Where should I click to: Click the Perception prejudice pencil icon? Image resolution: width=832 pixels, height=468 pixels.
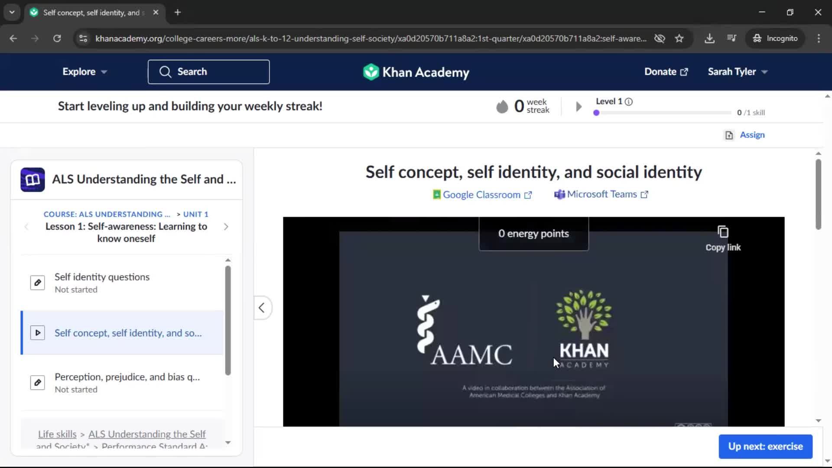[38, 383]
